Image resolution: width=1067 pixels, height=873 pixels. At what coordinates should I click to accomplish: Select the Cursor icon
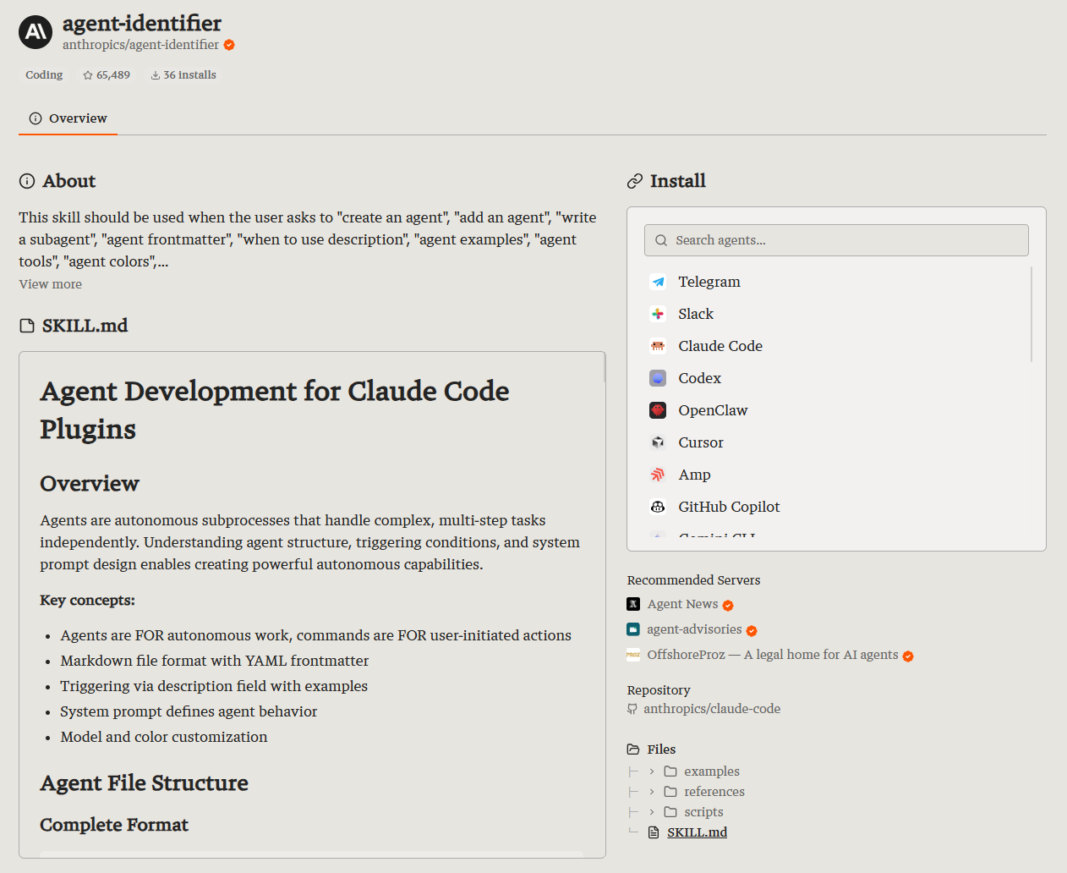(658, 442)
